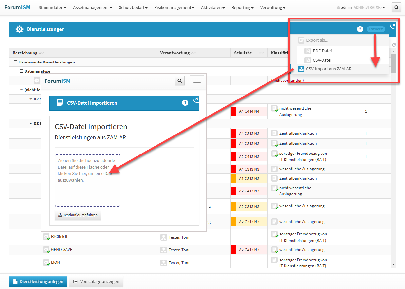
Task: Click Dienstleistung anlegen button
Action: point(38,281)
